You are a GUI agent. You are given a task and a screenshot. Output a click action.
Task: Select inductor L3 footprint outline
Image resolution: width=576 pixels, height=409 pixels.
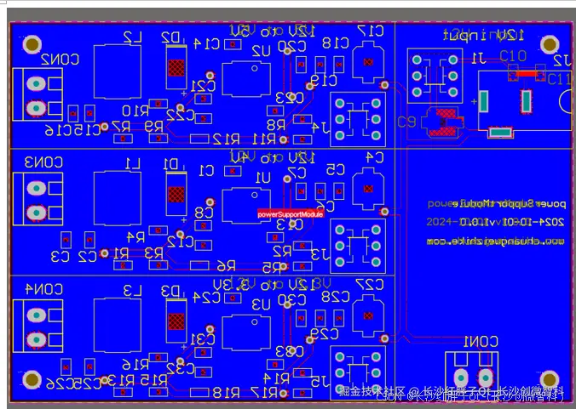tap(118, 325)
